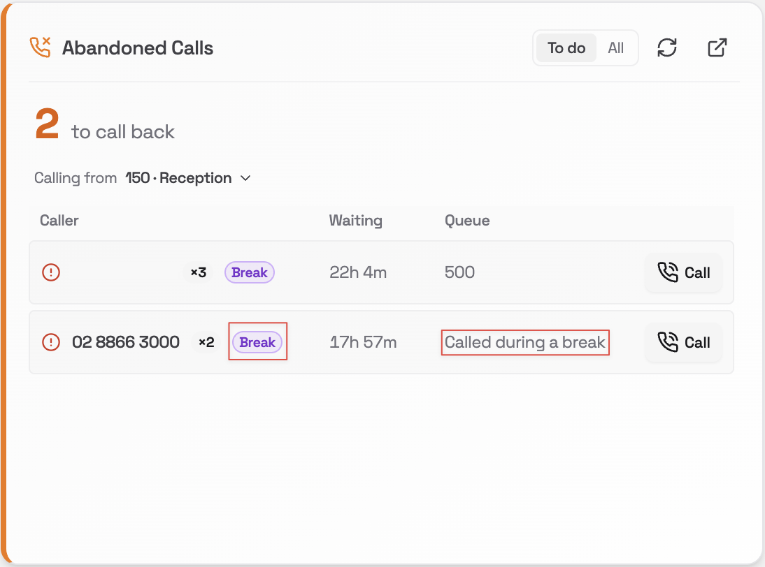The image size is (765, 567).
Task: Click the Called during a break text
Action: (525, 342)
